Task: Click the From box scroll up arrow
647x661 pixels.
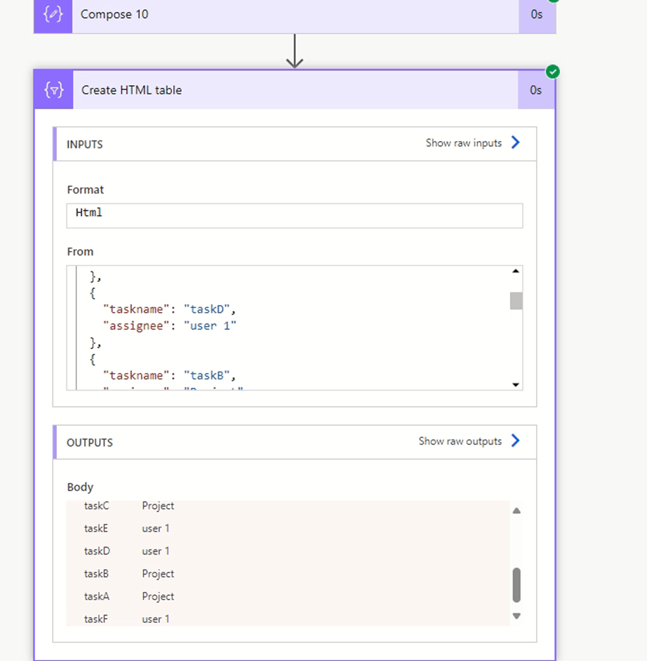Action: (515, 271)
